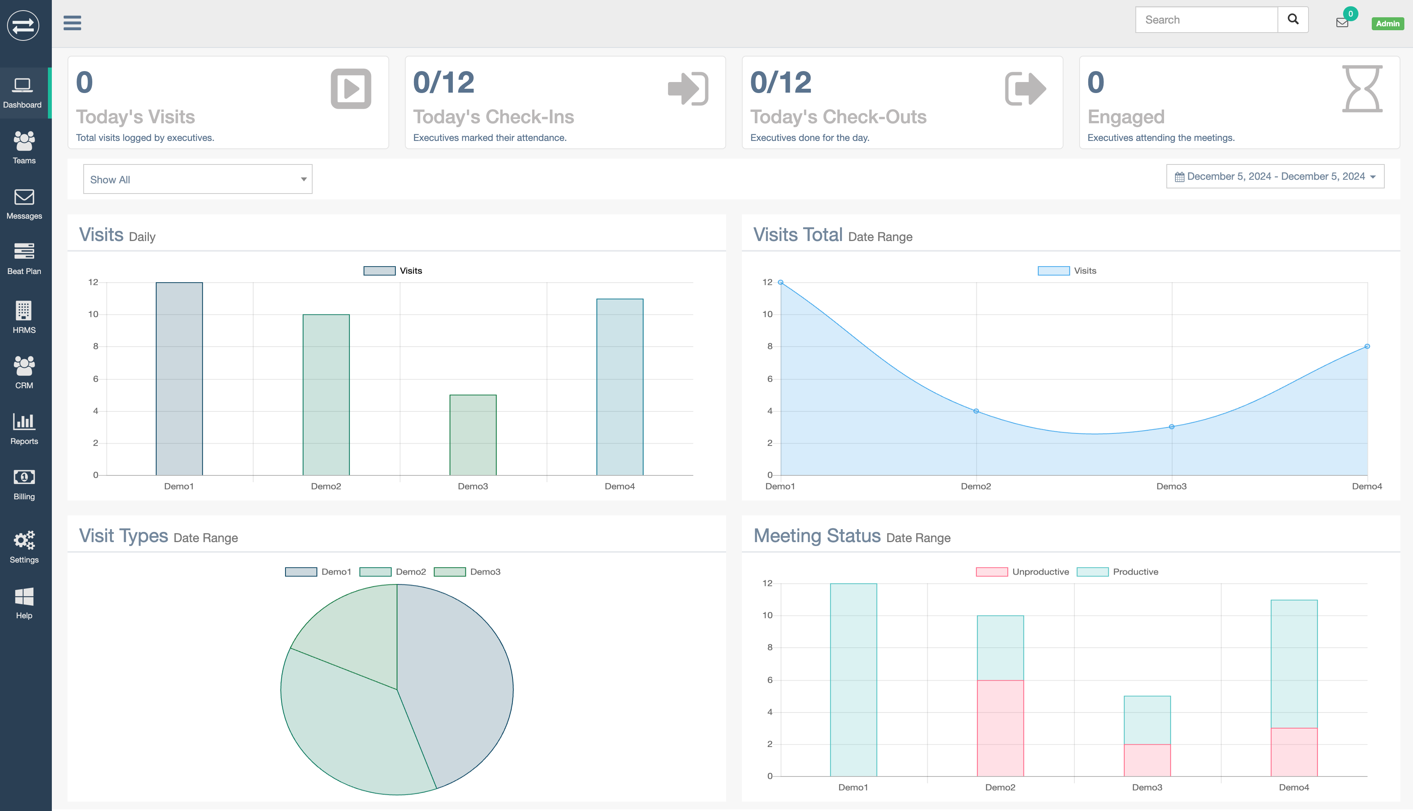1413x811 pixels.
Task: Click the Demo4 bar in Visits Daily
Action: click(620, 387)
